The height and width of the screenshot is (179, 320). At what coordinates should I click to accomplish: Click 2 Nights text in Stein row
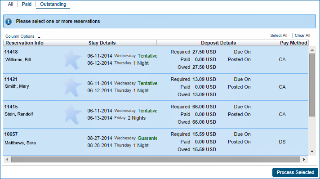click(137, 118)
